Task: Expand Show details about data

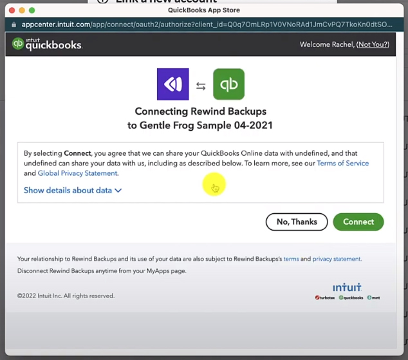Action: [73, 190]
